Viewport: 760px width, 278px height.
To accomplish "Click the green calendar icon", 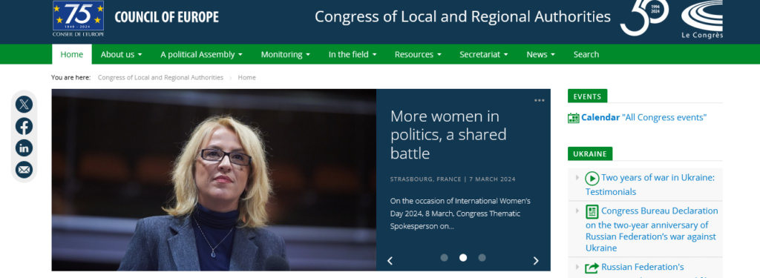I will coord(574,118).
